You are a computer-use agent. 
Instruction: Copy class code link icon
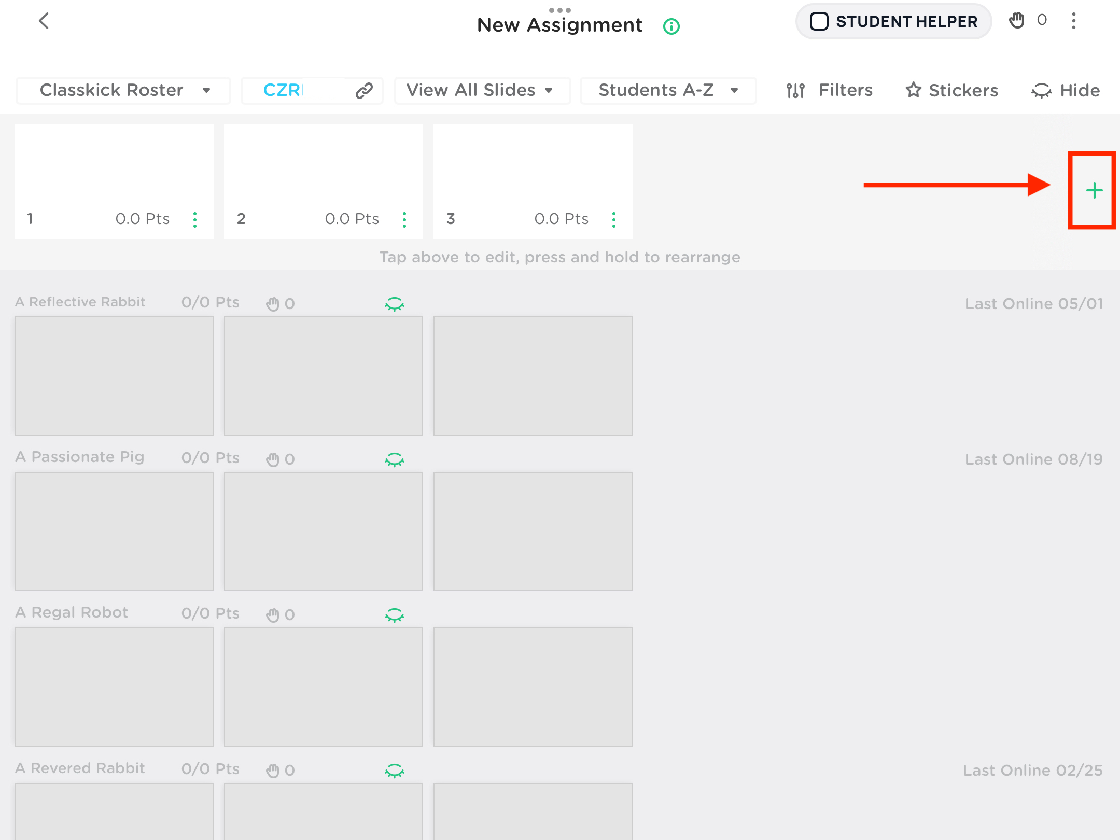(x=365, y=91)
